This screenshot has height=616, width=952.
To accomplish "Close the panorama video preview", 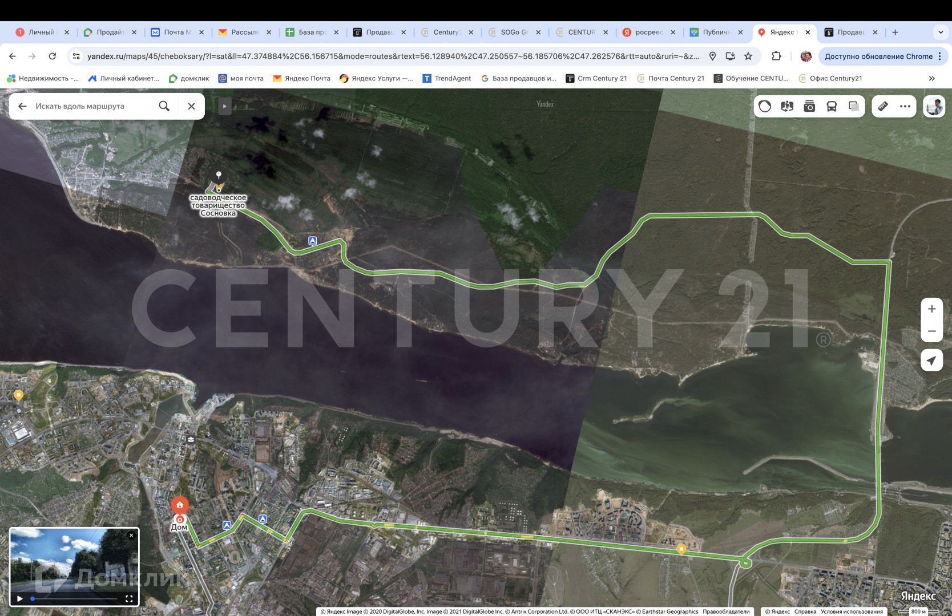I will (x=131, y=535).
